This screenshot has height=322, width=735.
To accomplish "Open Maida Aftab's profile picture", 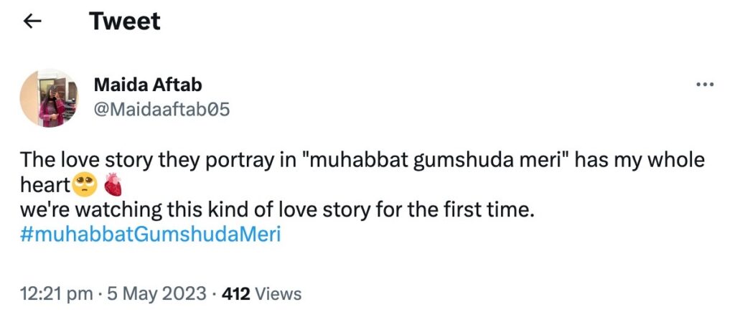I will [50, 98].
